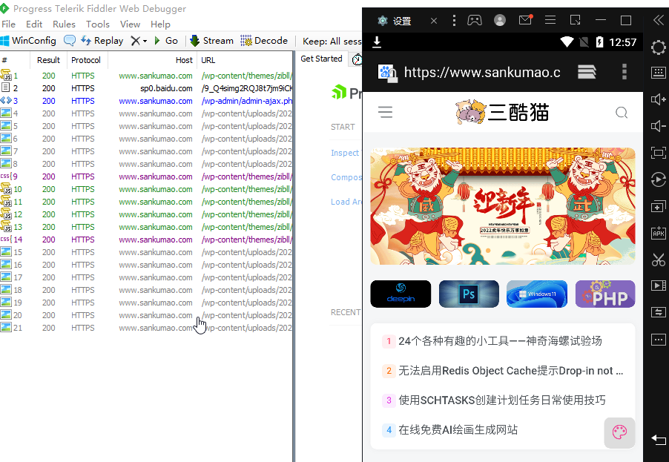Viewport: 669px width, 462px height.
Task: Open the browser tab switcher icon
Action: (587, 72)
